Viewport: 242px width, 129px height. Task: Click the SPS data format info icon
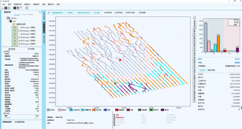[x=14, y=24]
